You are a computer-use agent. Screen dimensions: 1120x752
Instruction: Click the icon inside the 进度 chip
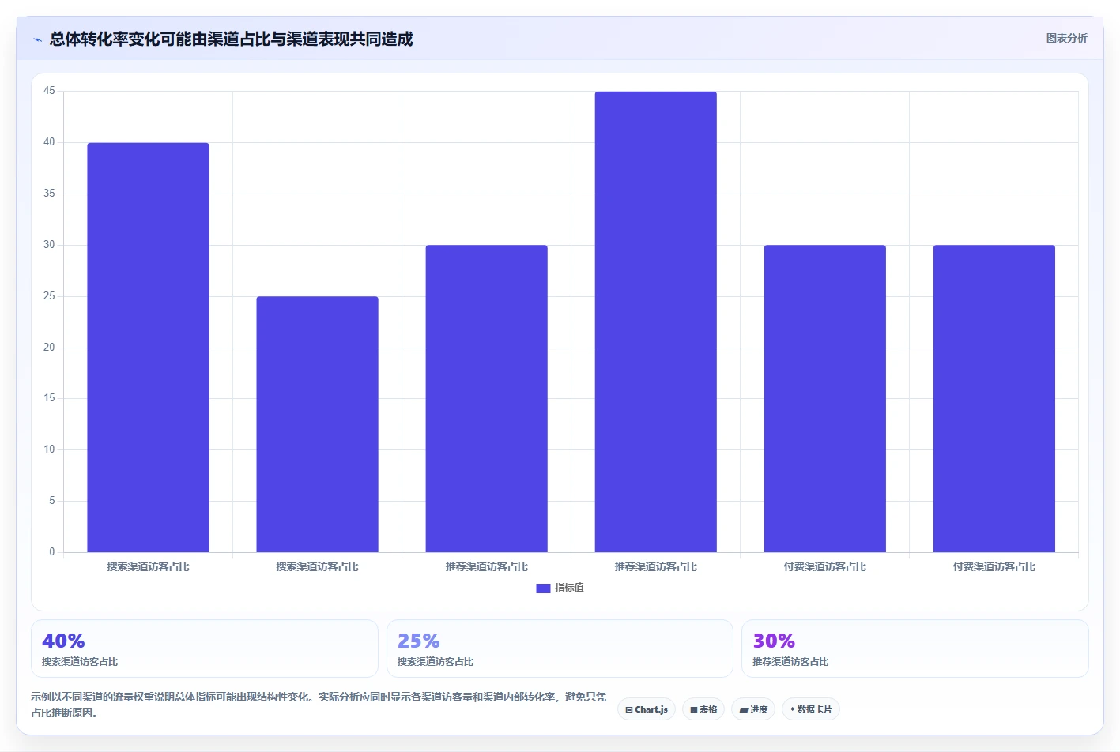tap(743, 710)
